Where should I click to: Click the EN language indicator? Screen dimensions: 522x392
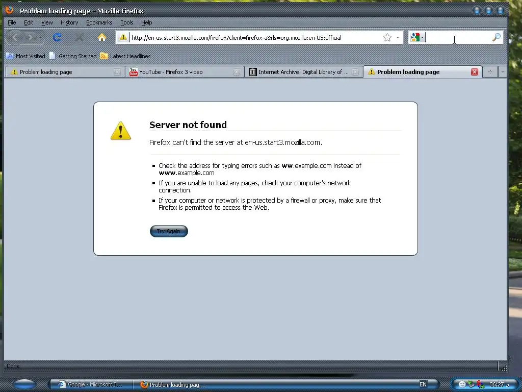[423, 384]
